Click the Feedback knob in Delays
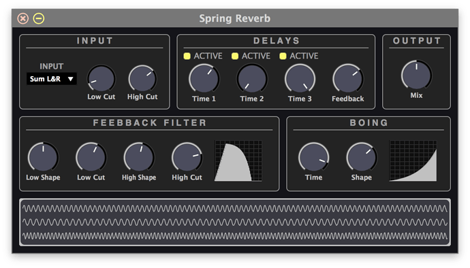 347,79
